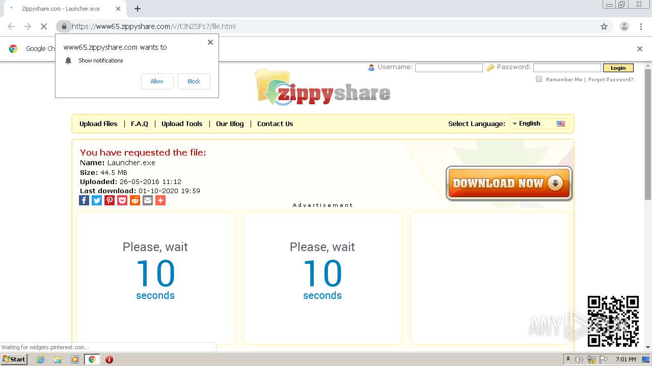This screenshot has width=652, height=366.
Task: Click the Zippyshare logo
Action: (322, 87)
